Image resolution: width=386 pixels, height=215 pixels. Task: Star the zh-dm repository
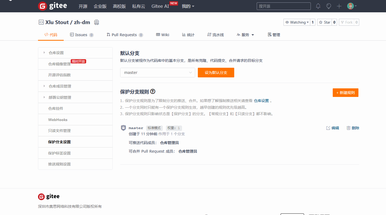click(324, 22)
